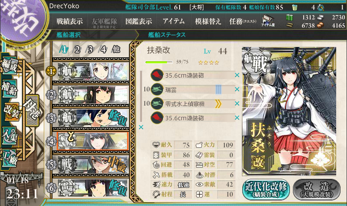Click the green HP bar of 扶桑改
Image resolution: width=347 pixels, height=206 pixels.
click(x=159, y=62)
